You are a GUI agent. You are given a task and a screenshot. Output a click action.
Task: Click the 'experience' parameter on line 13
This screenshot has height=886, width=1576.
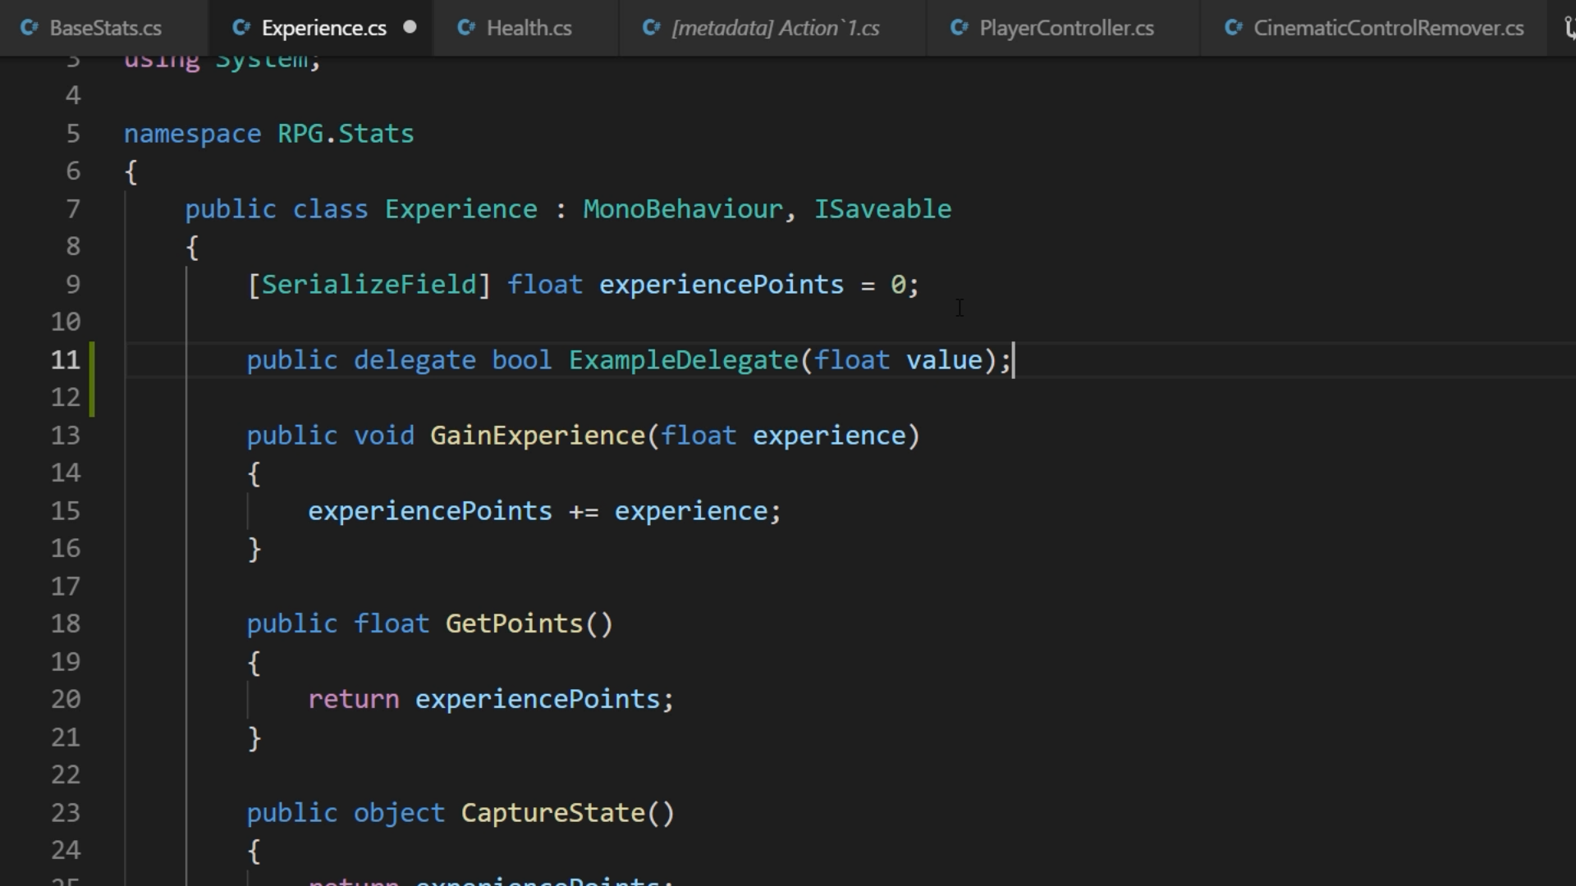pyautogui.click(x=829, y=436)
